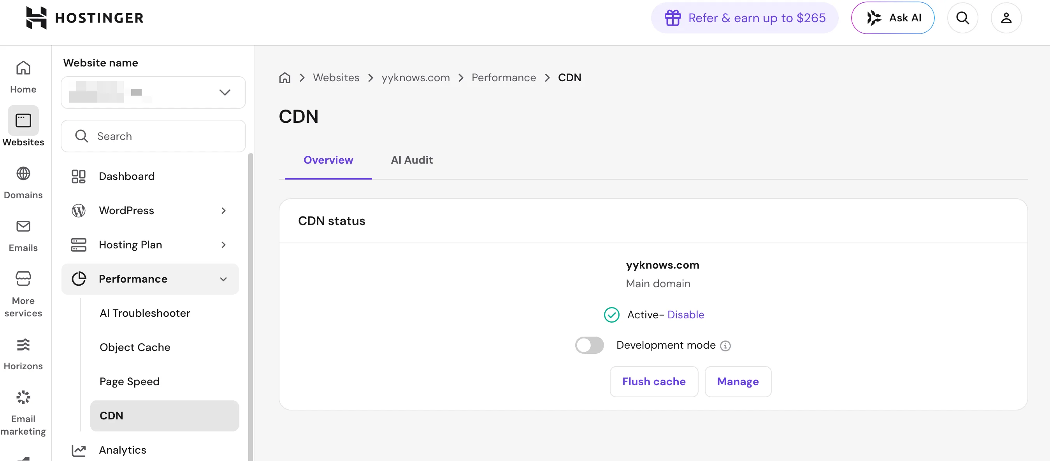Viewport: 1050px width, 461px height.
Task: Click the Flush cache button
Action: 654,382
